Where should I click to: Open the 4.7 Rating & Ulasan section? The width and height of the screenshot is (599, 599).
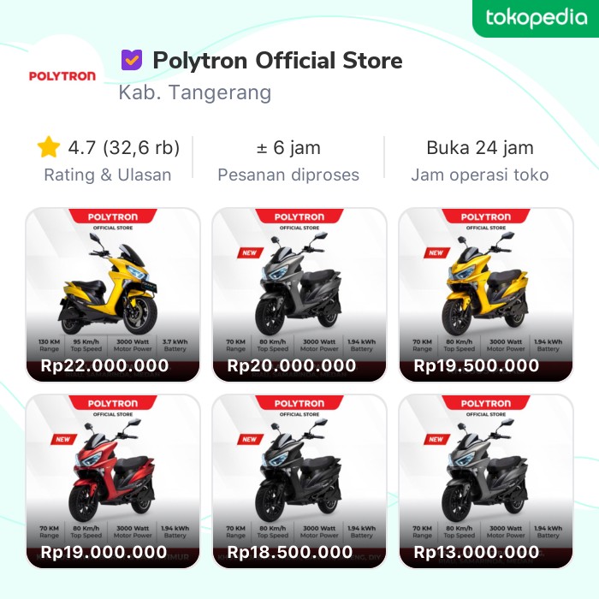pyautogui.click(x=108, y=159)
